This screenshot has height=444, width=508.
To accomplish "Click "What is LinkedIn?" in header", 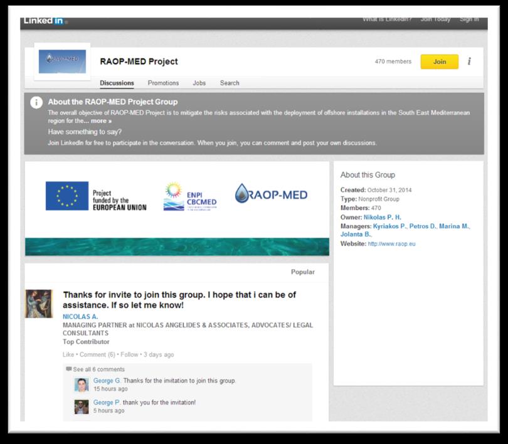I will click(387, 19).
